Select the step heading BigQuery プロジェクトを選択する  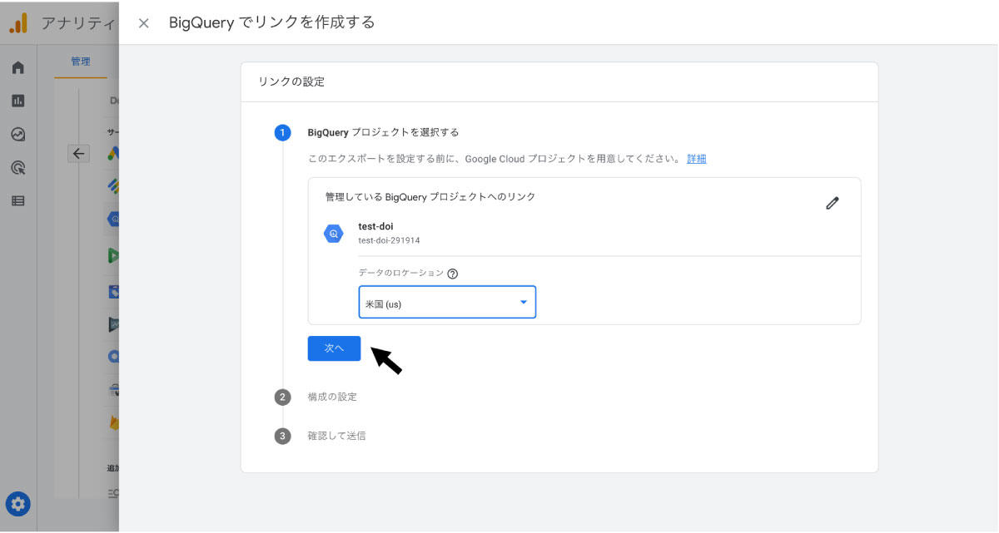[x=383, y=132]
